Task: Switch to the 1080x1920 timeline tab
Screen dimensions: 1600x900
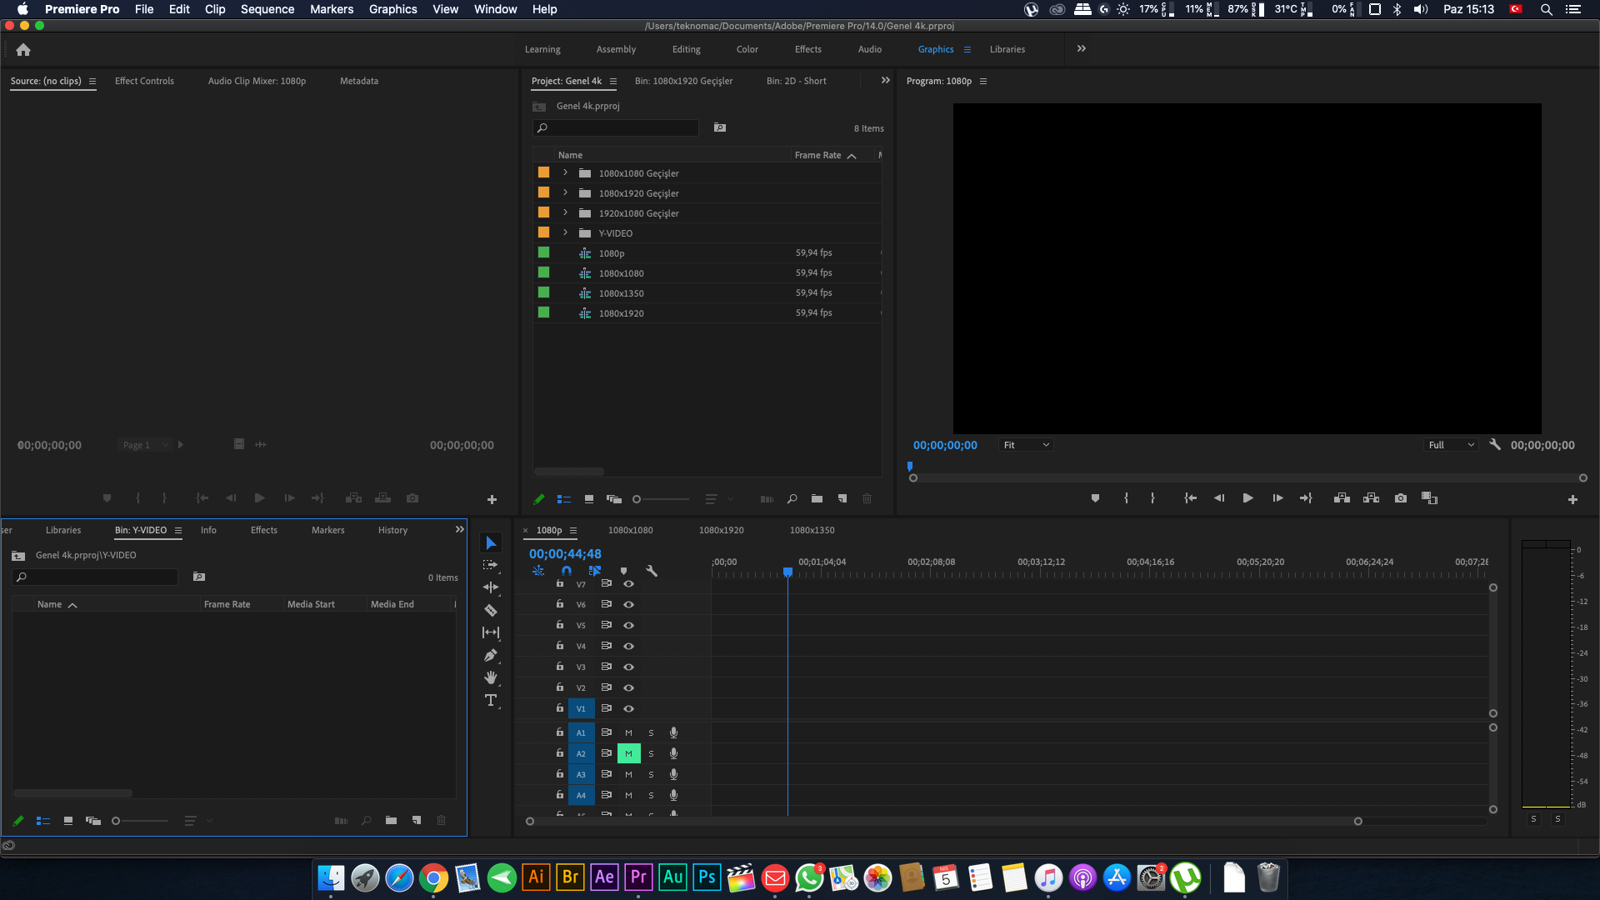Action: tap(721, 530)
